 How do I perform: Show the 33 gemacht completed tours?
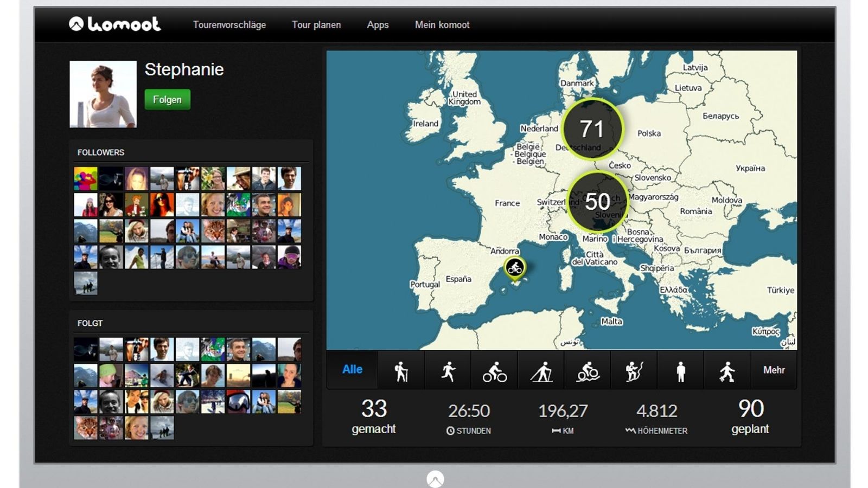click(x=374, y=416)
